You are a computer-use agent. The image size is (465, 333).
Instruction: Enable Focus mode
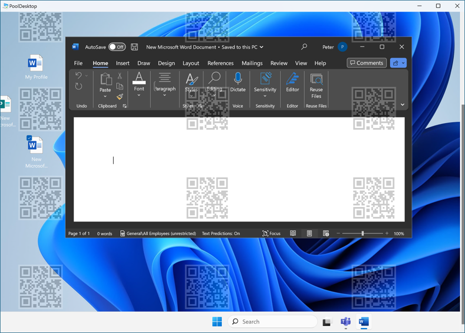pos(271,234)
